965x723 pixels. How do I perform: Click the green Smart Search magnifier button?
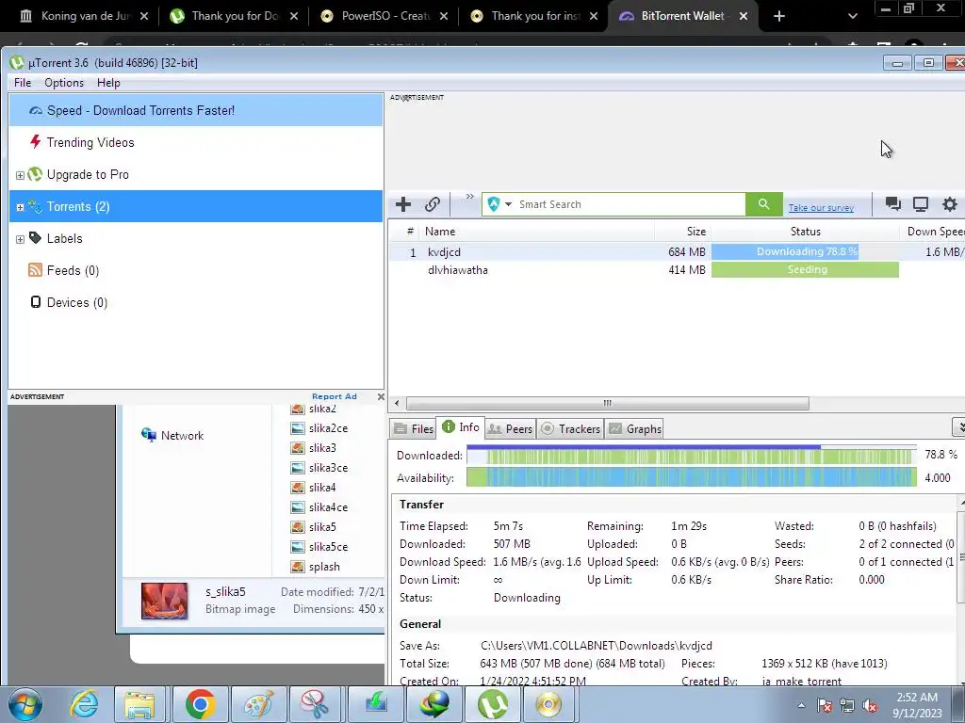763,204
